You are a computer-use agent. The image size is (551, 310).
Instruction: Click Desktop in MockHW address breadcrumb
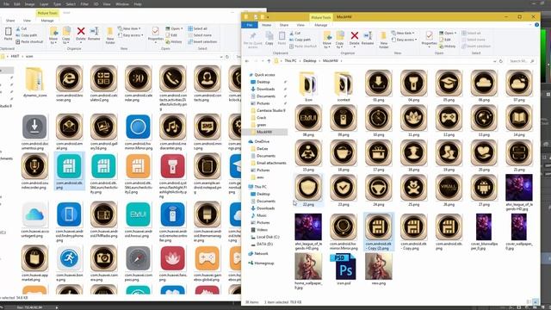pyautogui.click(x=310, y=61)
